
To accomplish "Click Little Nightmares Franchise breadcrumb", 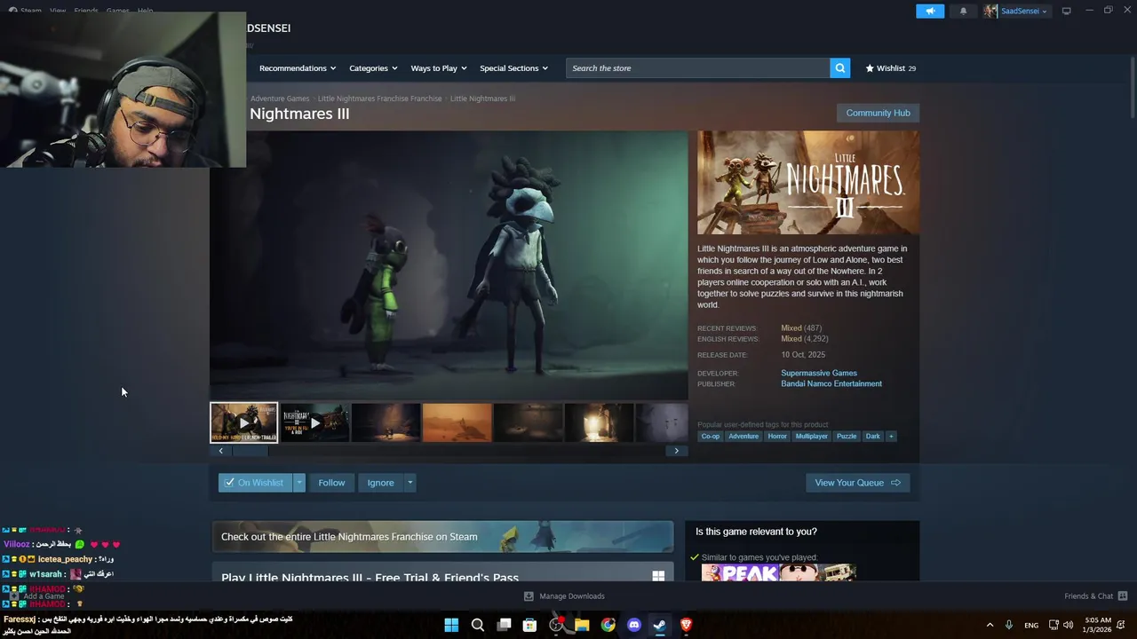I will [379, 99].
